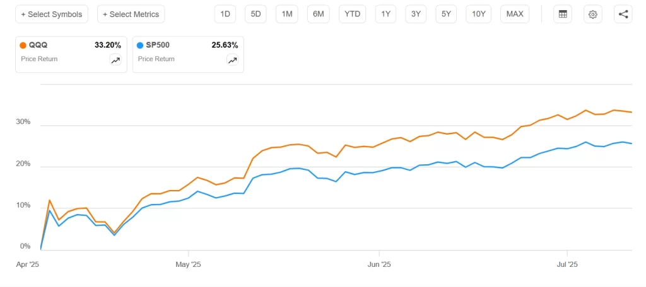Viewport: 646px width, 287px height.
Task: Switch chart to 3Y range
Action: 416,14
